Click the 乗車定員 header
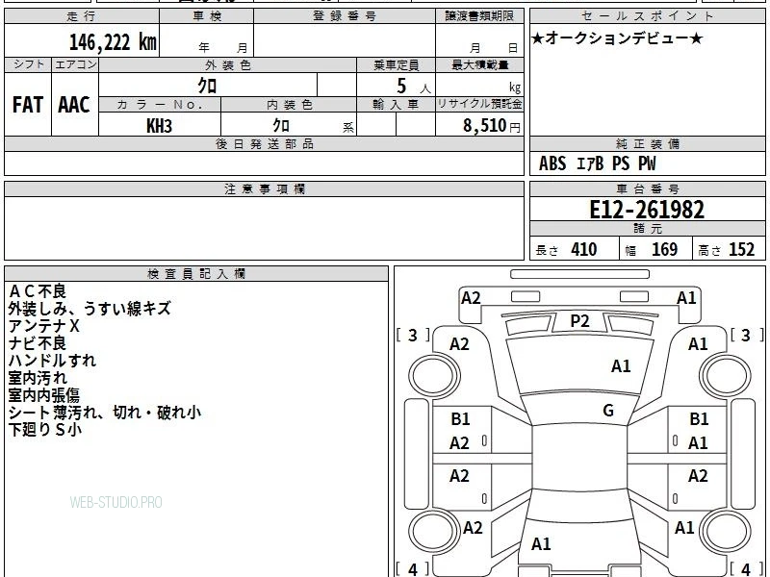 (396, 64)
